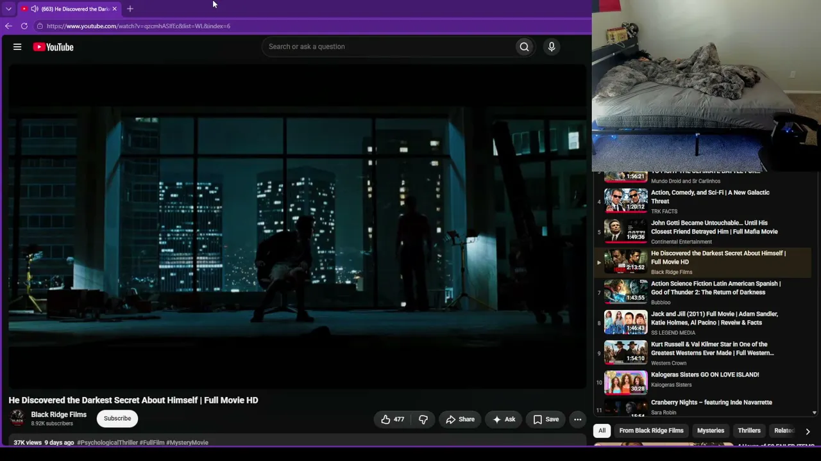Select the Thrillers filter chip

click(749, 431)
